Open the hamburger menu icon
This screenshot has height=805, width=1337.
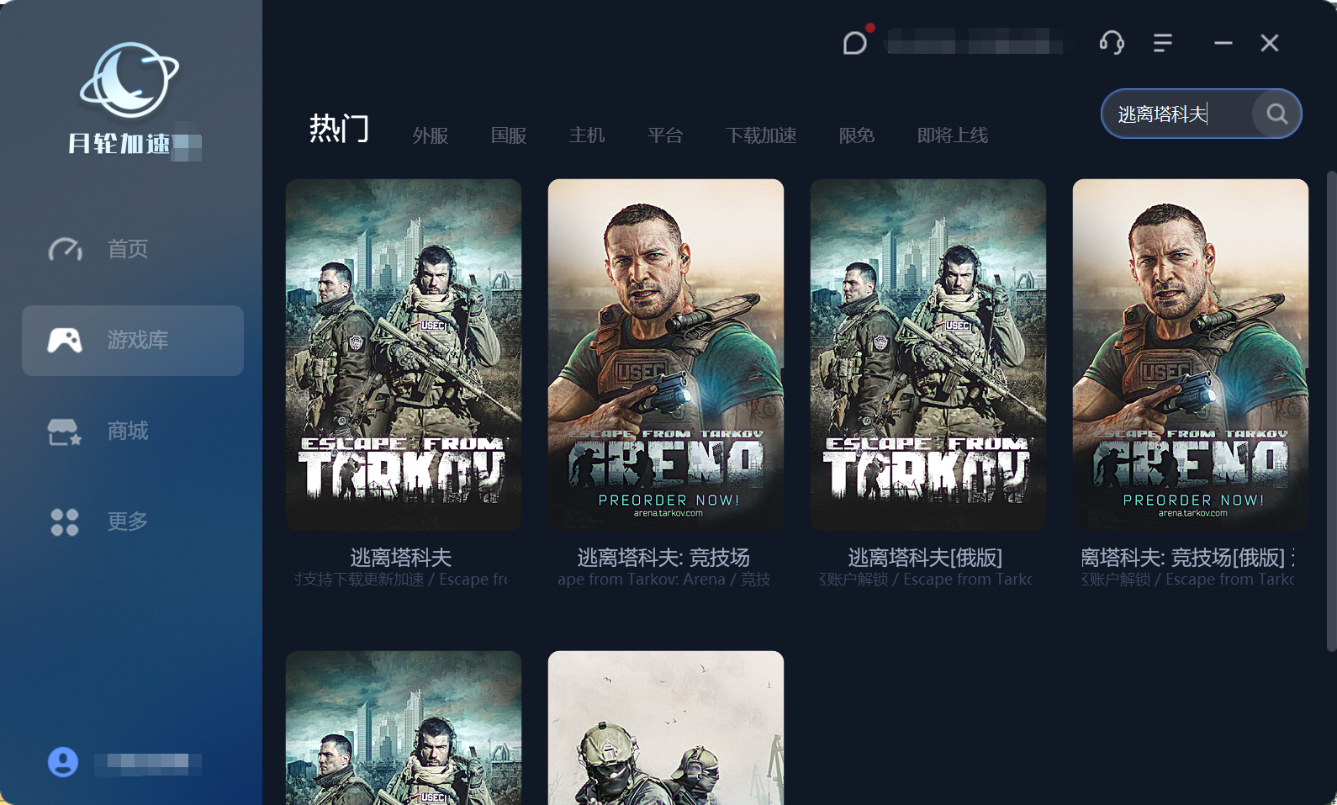(x=1163, y=43)
